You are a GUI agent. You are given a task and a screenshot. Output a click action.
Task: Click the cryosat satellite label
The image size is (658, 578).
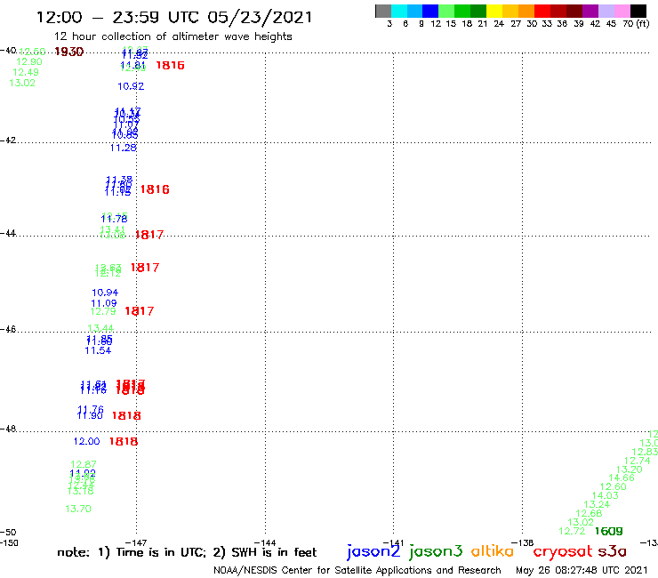pyautogui.click(x=562, y=552)
